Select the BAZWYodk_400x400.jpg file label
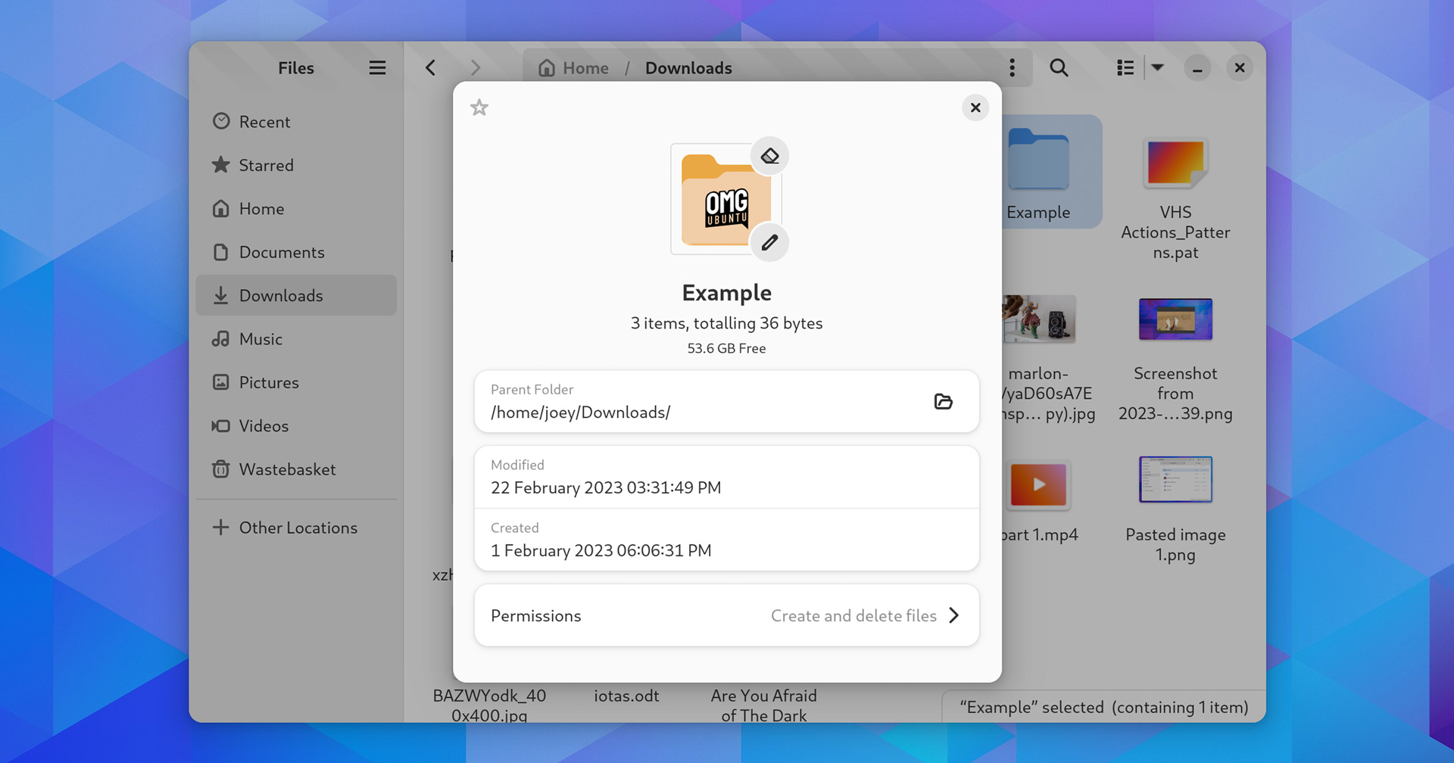Screen dimensions: 1454x763 pos(489,705)
